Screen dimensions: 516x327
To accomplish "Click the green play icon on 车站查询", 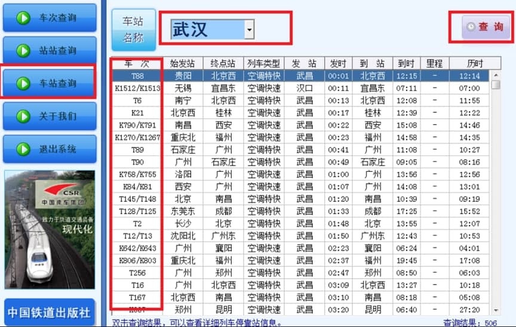I will tap(23, 84).
